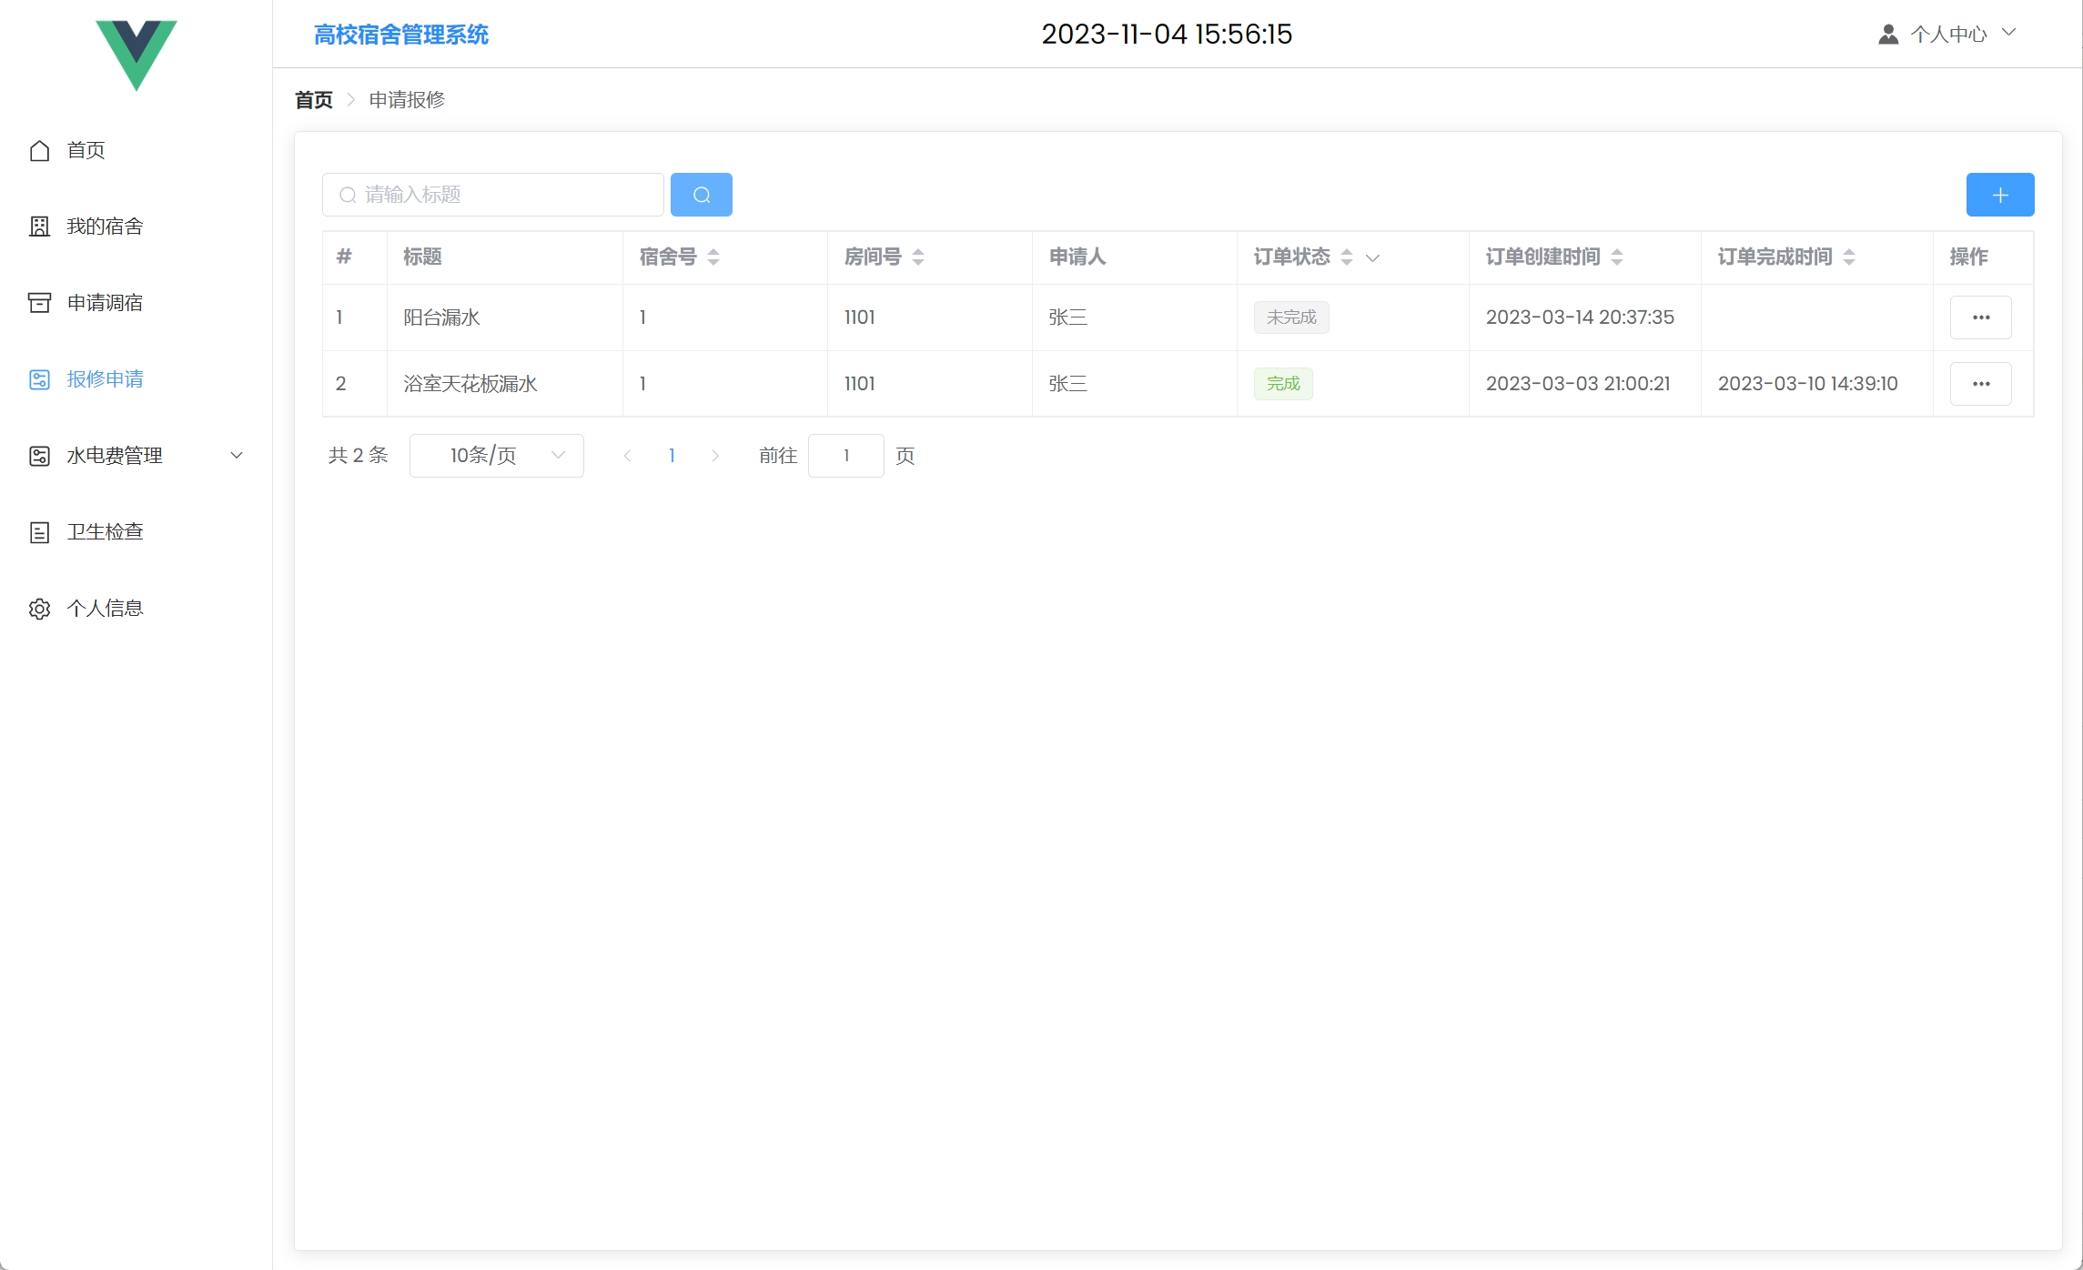Click page number 1 in pagination
Image resolution: width=2083 pixels, height=1270 pixels.
(x=672, y=456)
